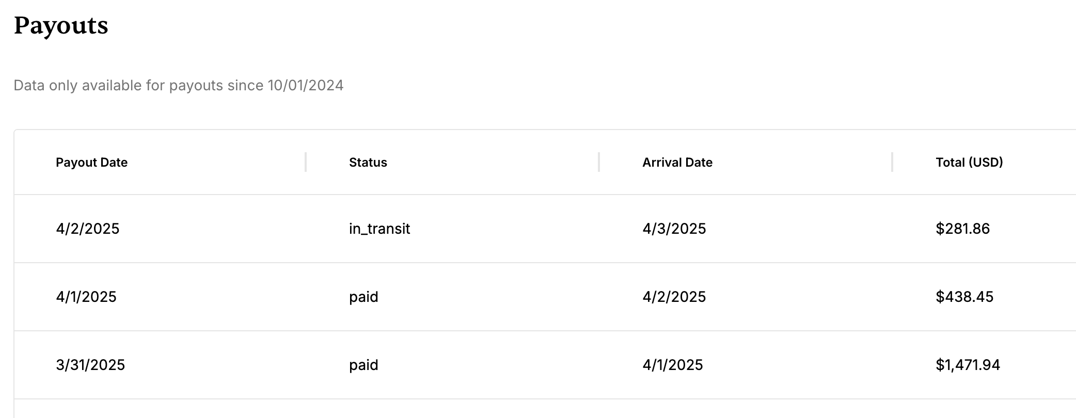Select the Total (USD) column header
This screenshot has width=1076, height=418.
click(969, 162)
